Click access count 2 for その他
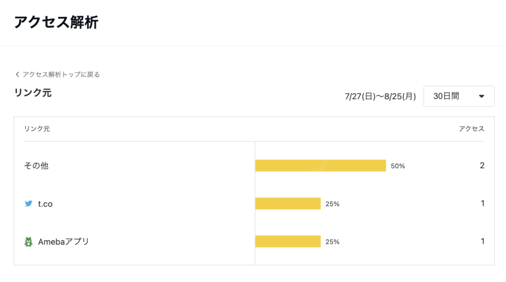The height and width of the screenshot is (282, 506). [x=482, y=166]
